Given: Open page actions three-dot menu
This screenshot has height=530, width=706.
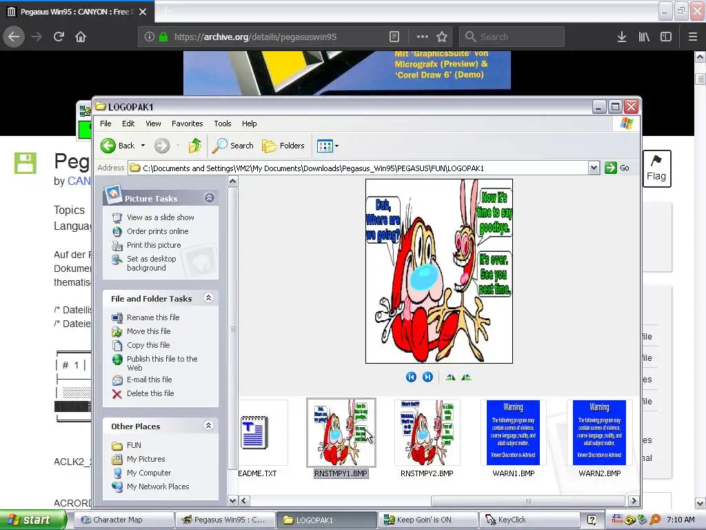Looking at the screenshot, I should 423,37.
